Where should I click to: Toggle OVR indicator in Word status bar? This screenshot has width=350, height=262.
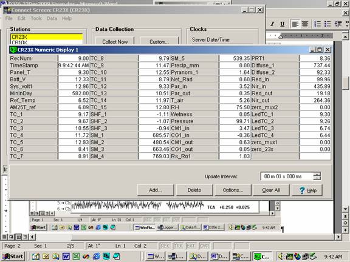pos(204,246)
